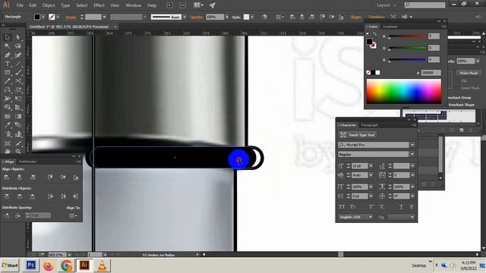Select the Lasso tool
486x273 pixels.
tap(18, 46)
